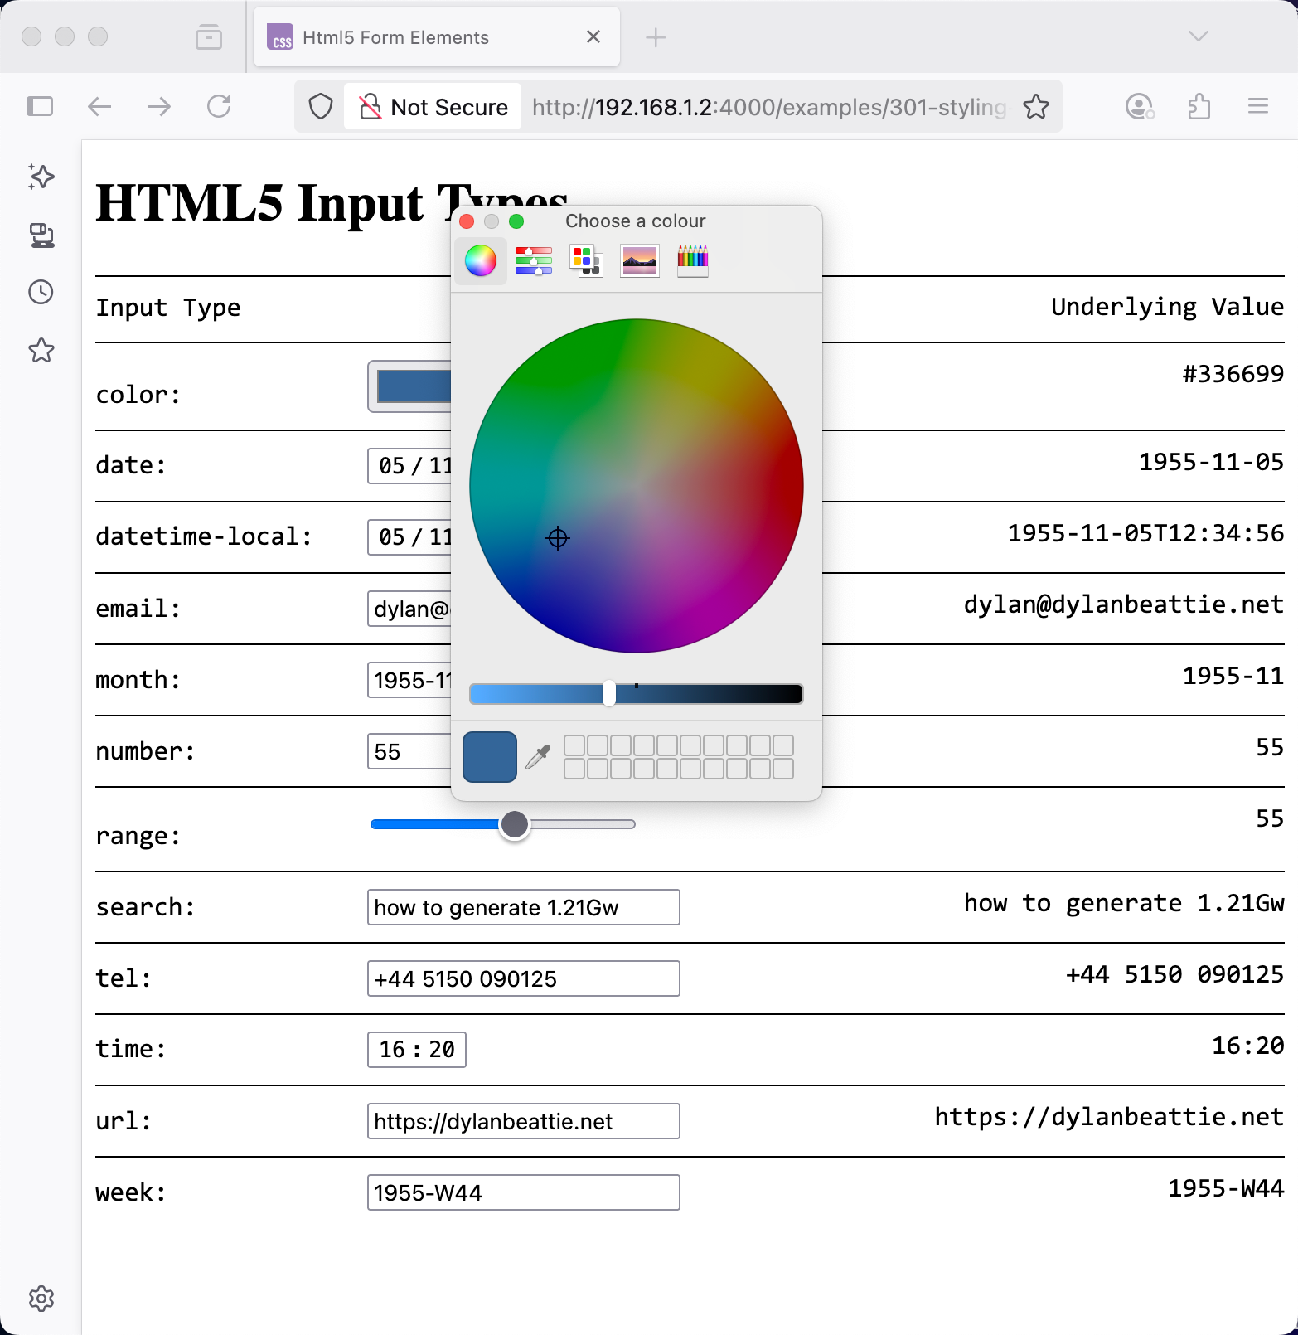This screenshot has height=1335, width=1298.
Task: Open sidebar settings gear
Action: [41, 1299]
